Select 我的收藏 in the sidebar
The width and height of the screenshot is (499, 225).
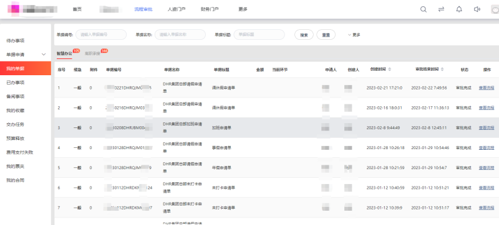[16, 110]
